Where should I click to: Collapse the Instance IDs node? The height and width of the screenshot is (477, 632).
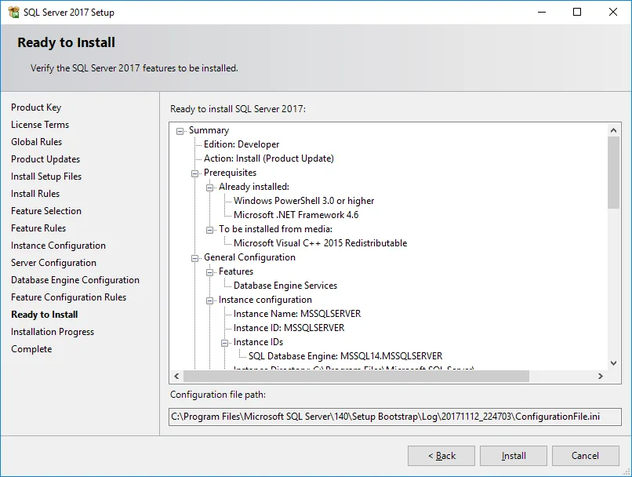pos(224,343)
